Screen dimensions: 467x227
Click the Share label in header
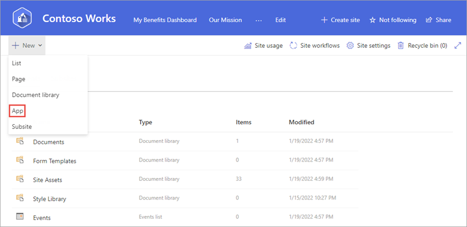pyautogui.click(x=443, y=20)
